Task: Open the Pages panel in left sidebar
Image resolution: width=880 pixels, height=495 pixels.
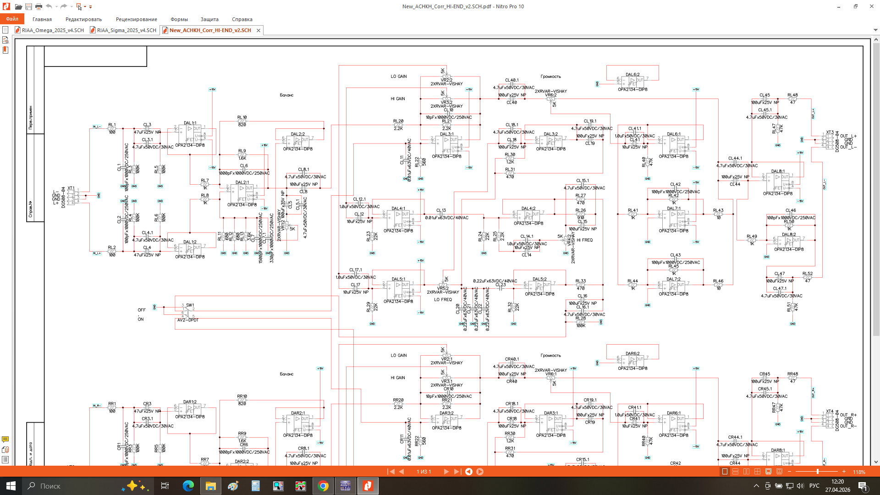Action: point(5,30)
